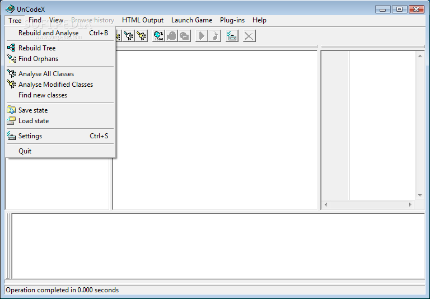Close the UnCodeX window
This screenshot has width=430, height=299.
click(x=417, y=10)
